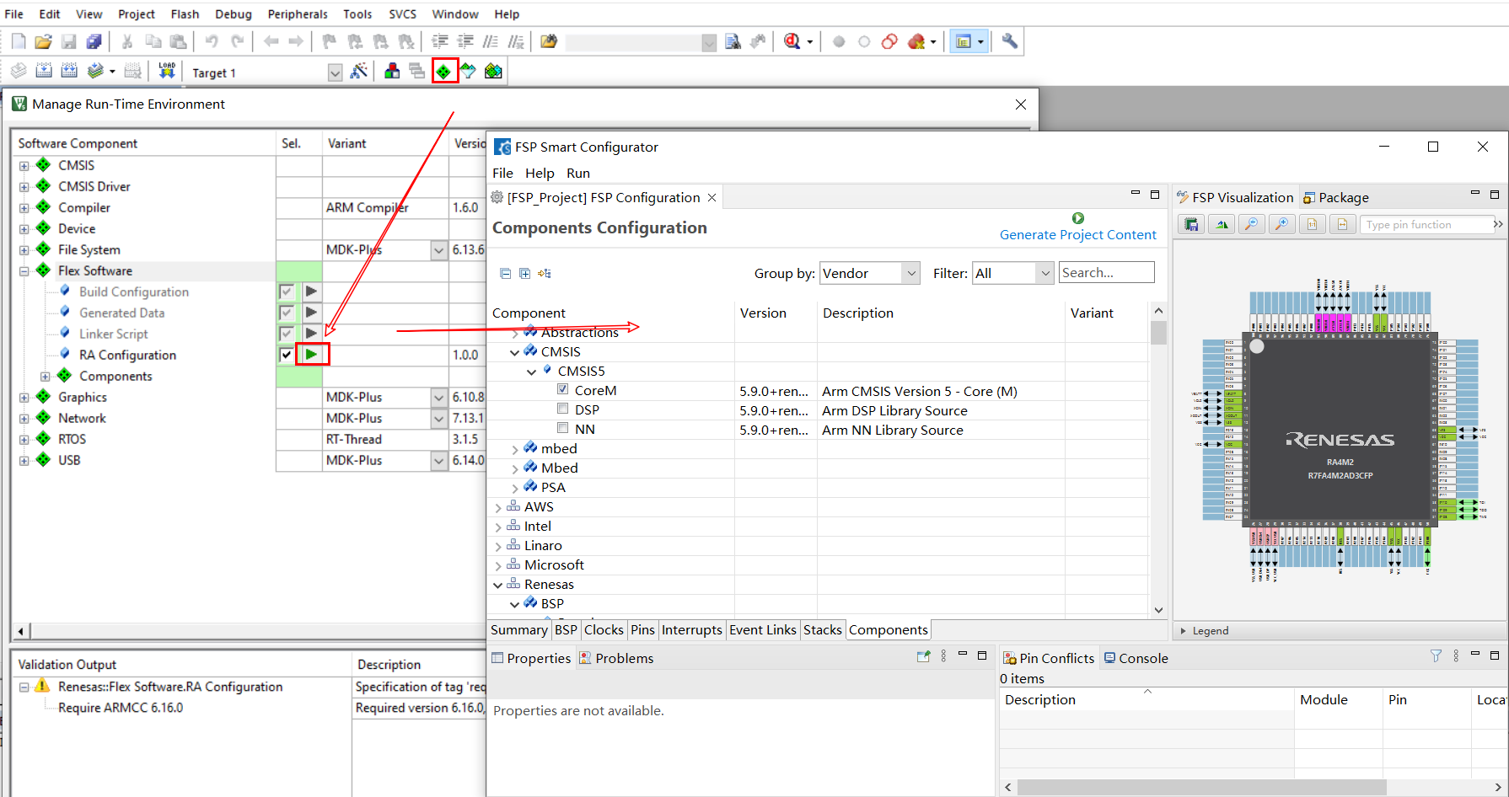Open the Peripherals menu in Keil

[298, 14]
